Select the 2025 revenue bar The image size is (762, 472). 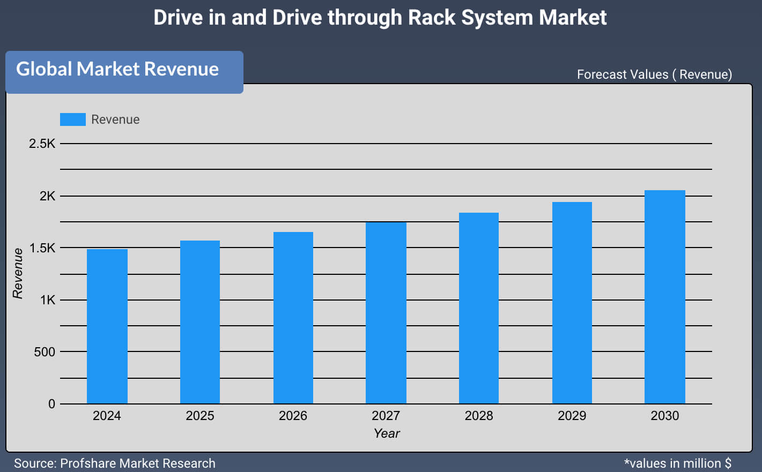point(200,322)
